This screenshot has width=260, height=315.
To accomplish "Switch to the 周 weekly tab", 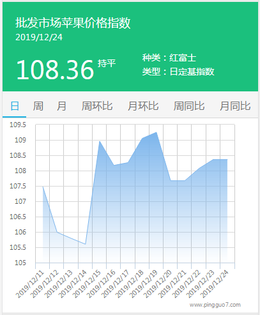I will 38,106.
